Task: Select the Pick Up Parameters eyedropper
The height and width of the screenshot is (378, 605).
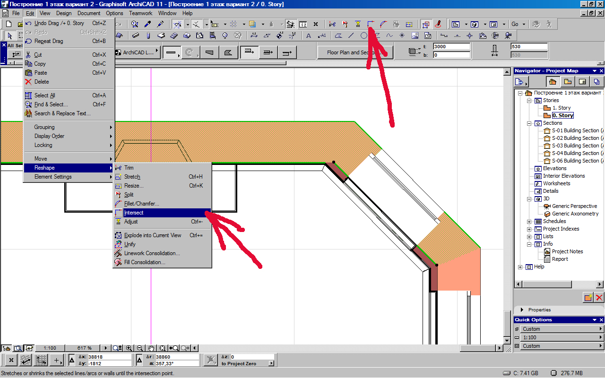Action: pos(148,24)
